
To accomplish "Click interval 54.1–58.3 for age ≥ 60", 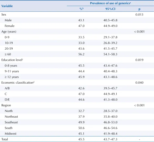I will pyautogui.click(x=110, y=54).
